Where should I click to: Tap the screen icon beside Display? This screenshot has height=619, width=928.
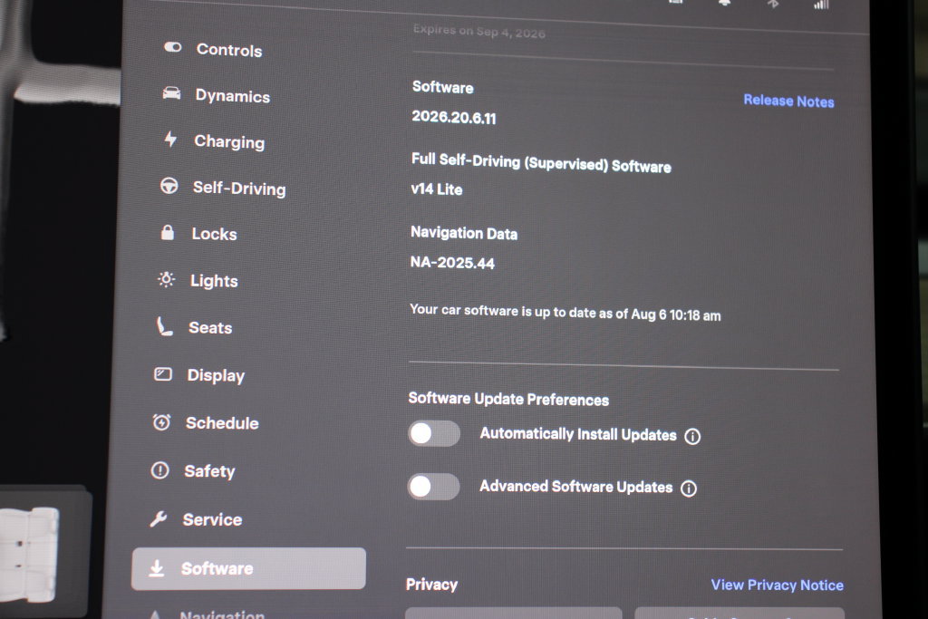click(x=163, y=374)
